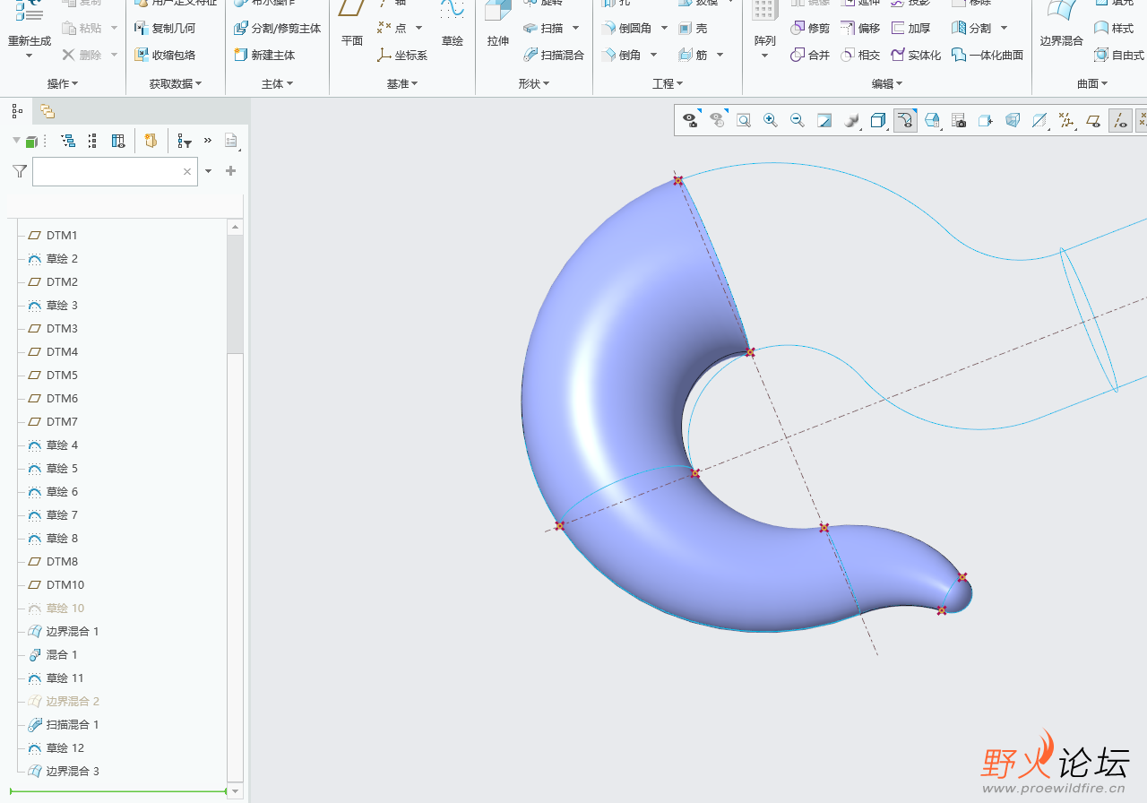Select the 偏移 (Offset) tool

pos(860,28)
